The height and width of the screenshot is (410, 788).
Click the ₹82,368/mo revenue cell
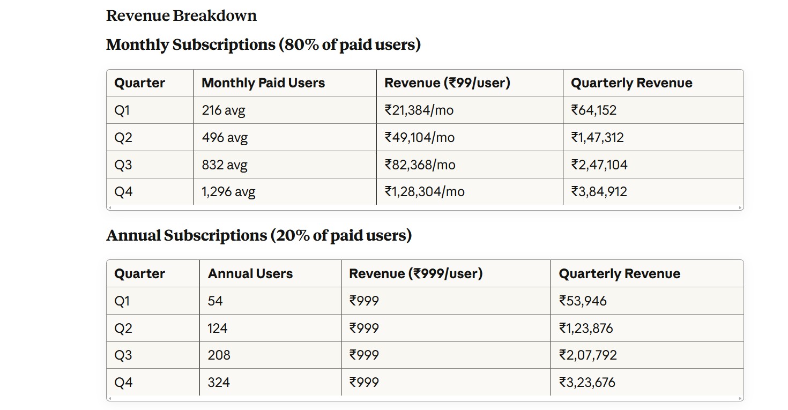(420, 165)
